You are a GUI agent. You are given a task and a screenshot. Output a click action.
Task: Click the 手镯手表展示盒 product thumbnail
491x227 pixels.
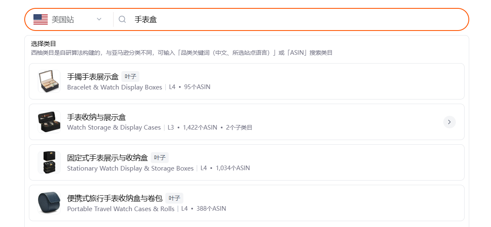point(49,81)
